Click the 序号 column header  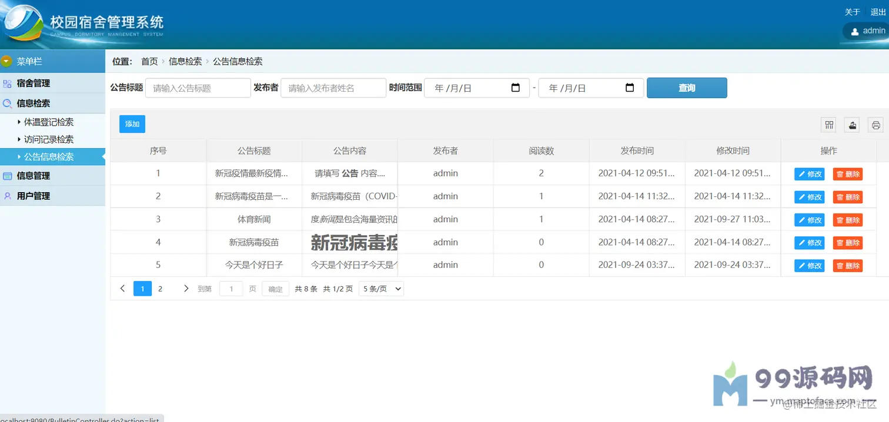158,150
